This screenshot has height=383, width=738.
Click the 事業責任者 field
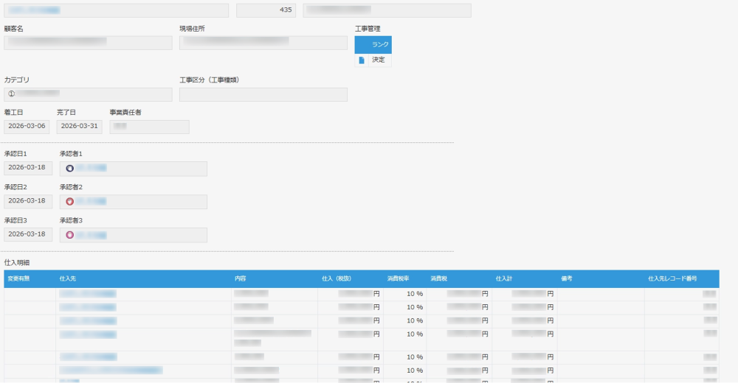pyautogui.click(x=150, y=127)
